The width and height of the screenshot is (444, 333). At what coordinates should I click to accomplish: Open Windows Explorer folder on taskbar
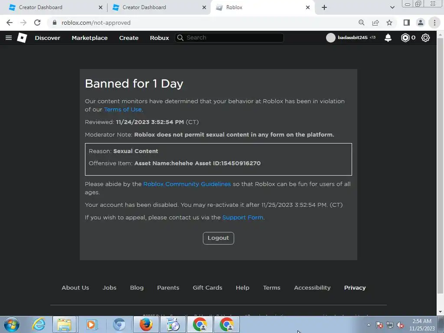(x=64, y=324)
